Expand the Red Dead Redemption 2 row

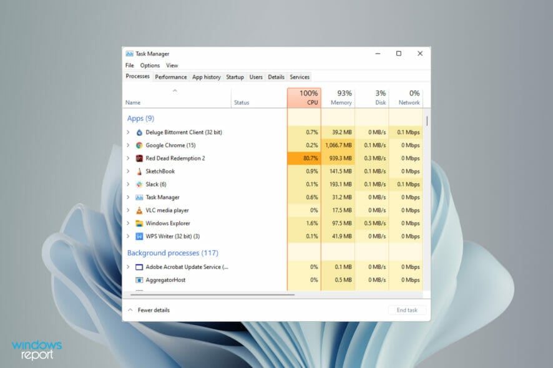129,158
